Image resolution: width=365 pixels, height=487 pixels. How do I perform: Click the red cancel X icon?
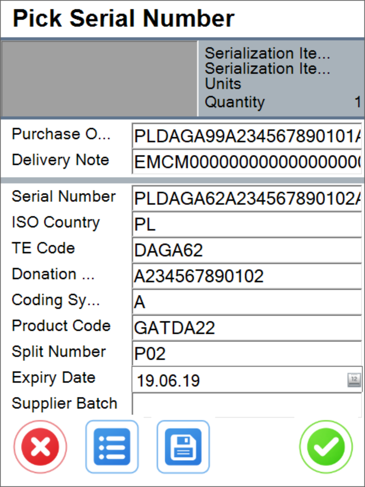(40, 447)
